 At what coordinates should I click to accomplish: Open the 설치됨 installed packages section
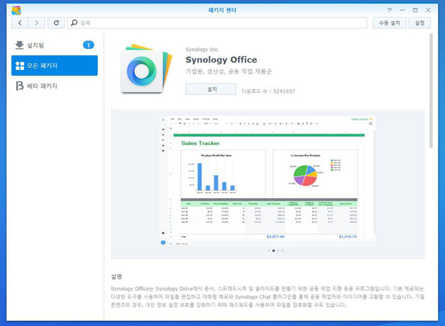coord(55,45)
